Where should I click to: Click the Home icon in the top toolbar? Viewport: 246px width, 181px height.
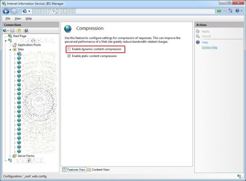click(230, 11)
